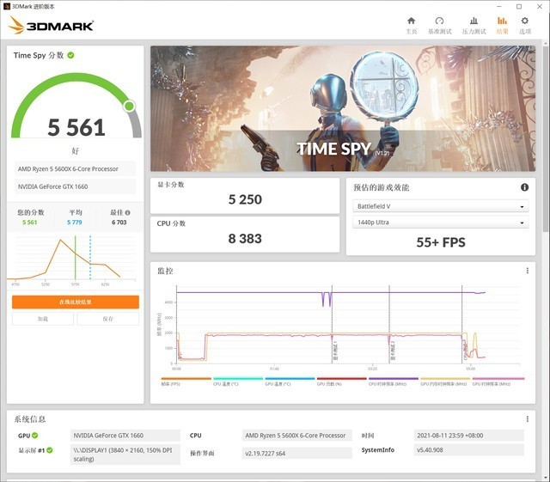Click the DISPLAY1 3840 × 2160 entry

pos(125,455)
